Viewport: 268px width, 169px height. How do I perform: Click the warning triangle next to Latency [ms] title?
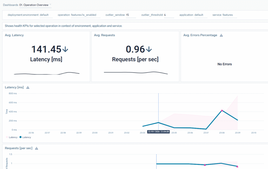28,87
